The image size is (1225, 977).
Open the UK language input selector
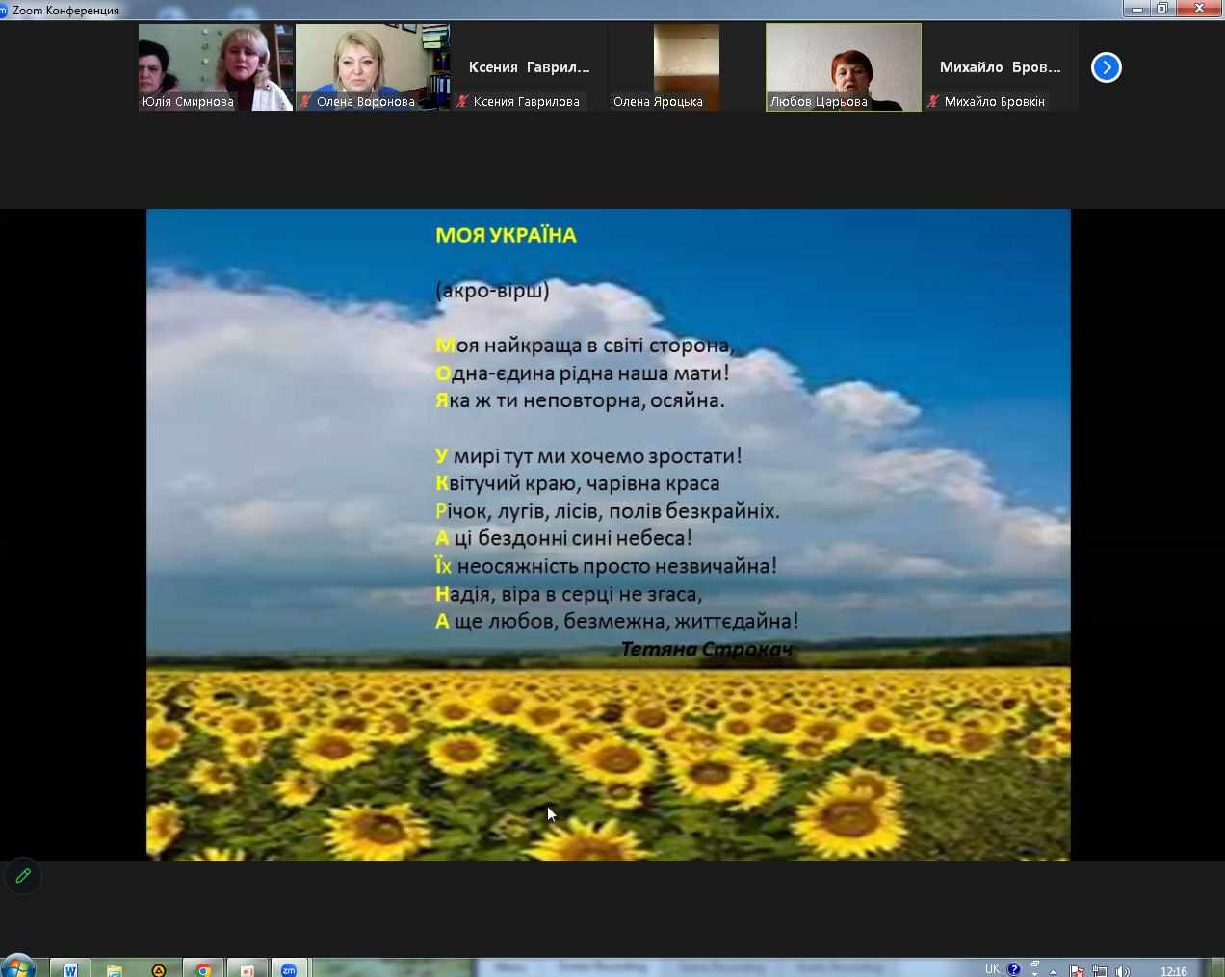992,969
